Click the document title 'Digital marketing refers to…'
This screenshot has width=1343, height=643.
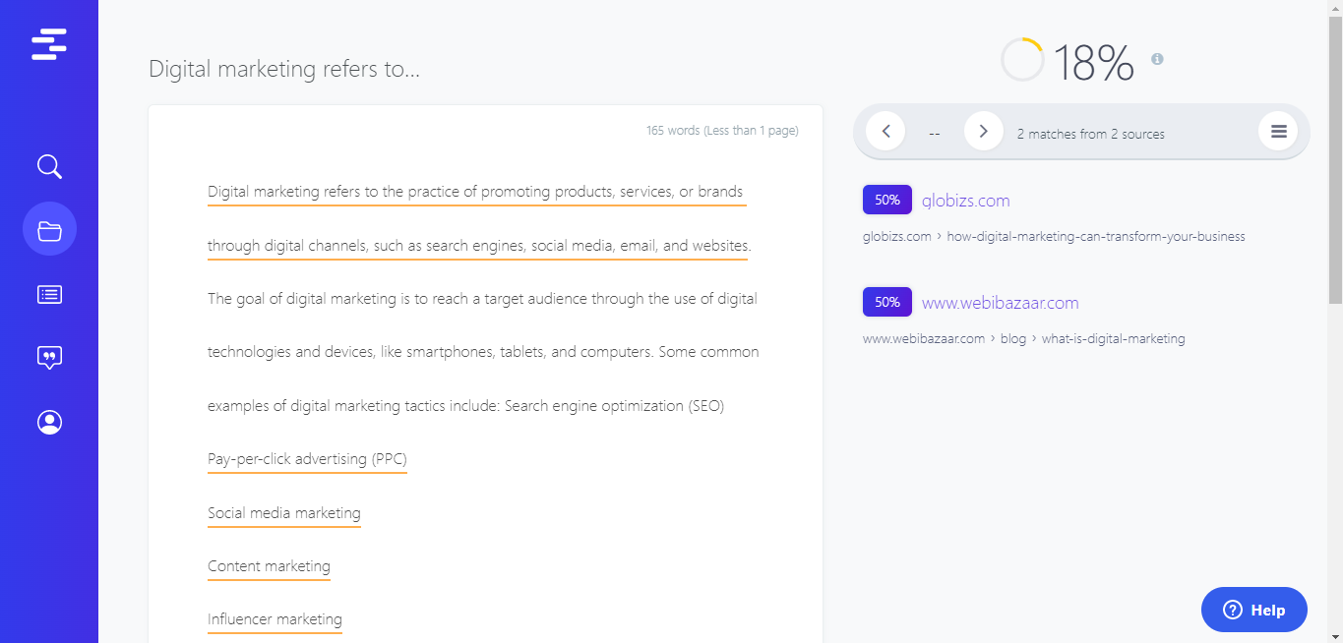tap(284, 69)
